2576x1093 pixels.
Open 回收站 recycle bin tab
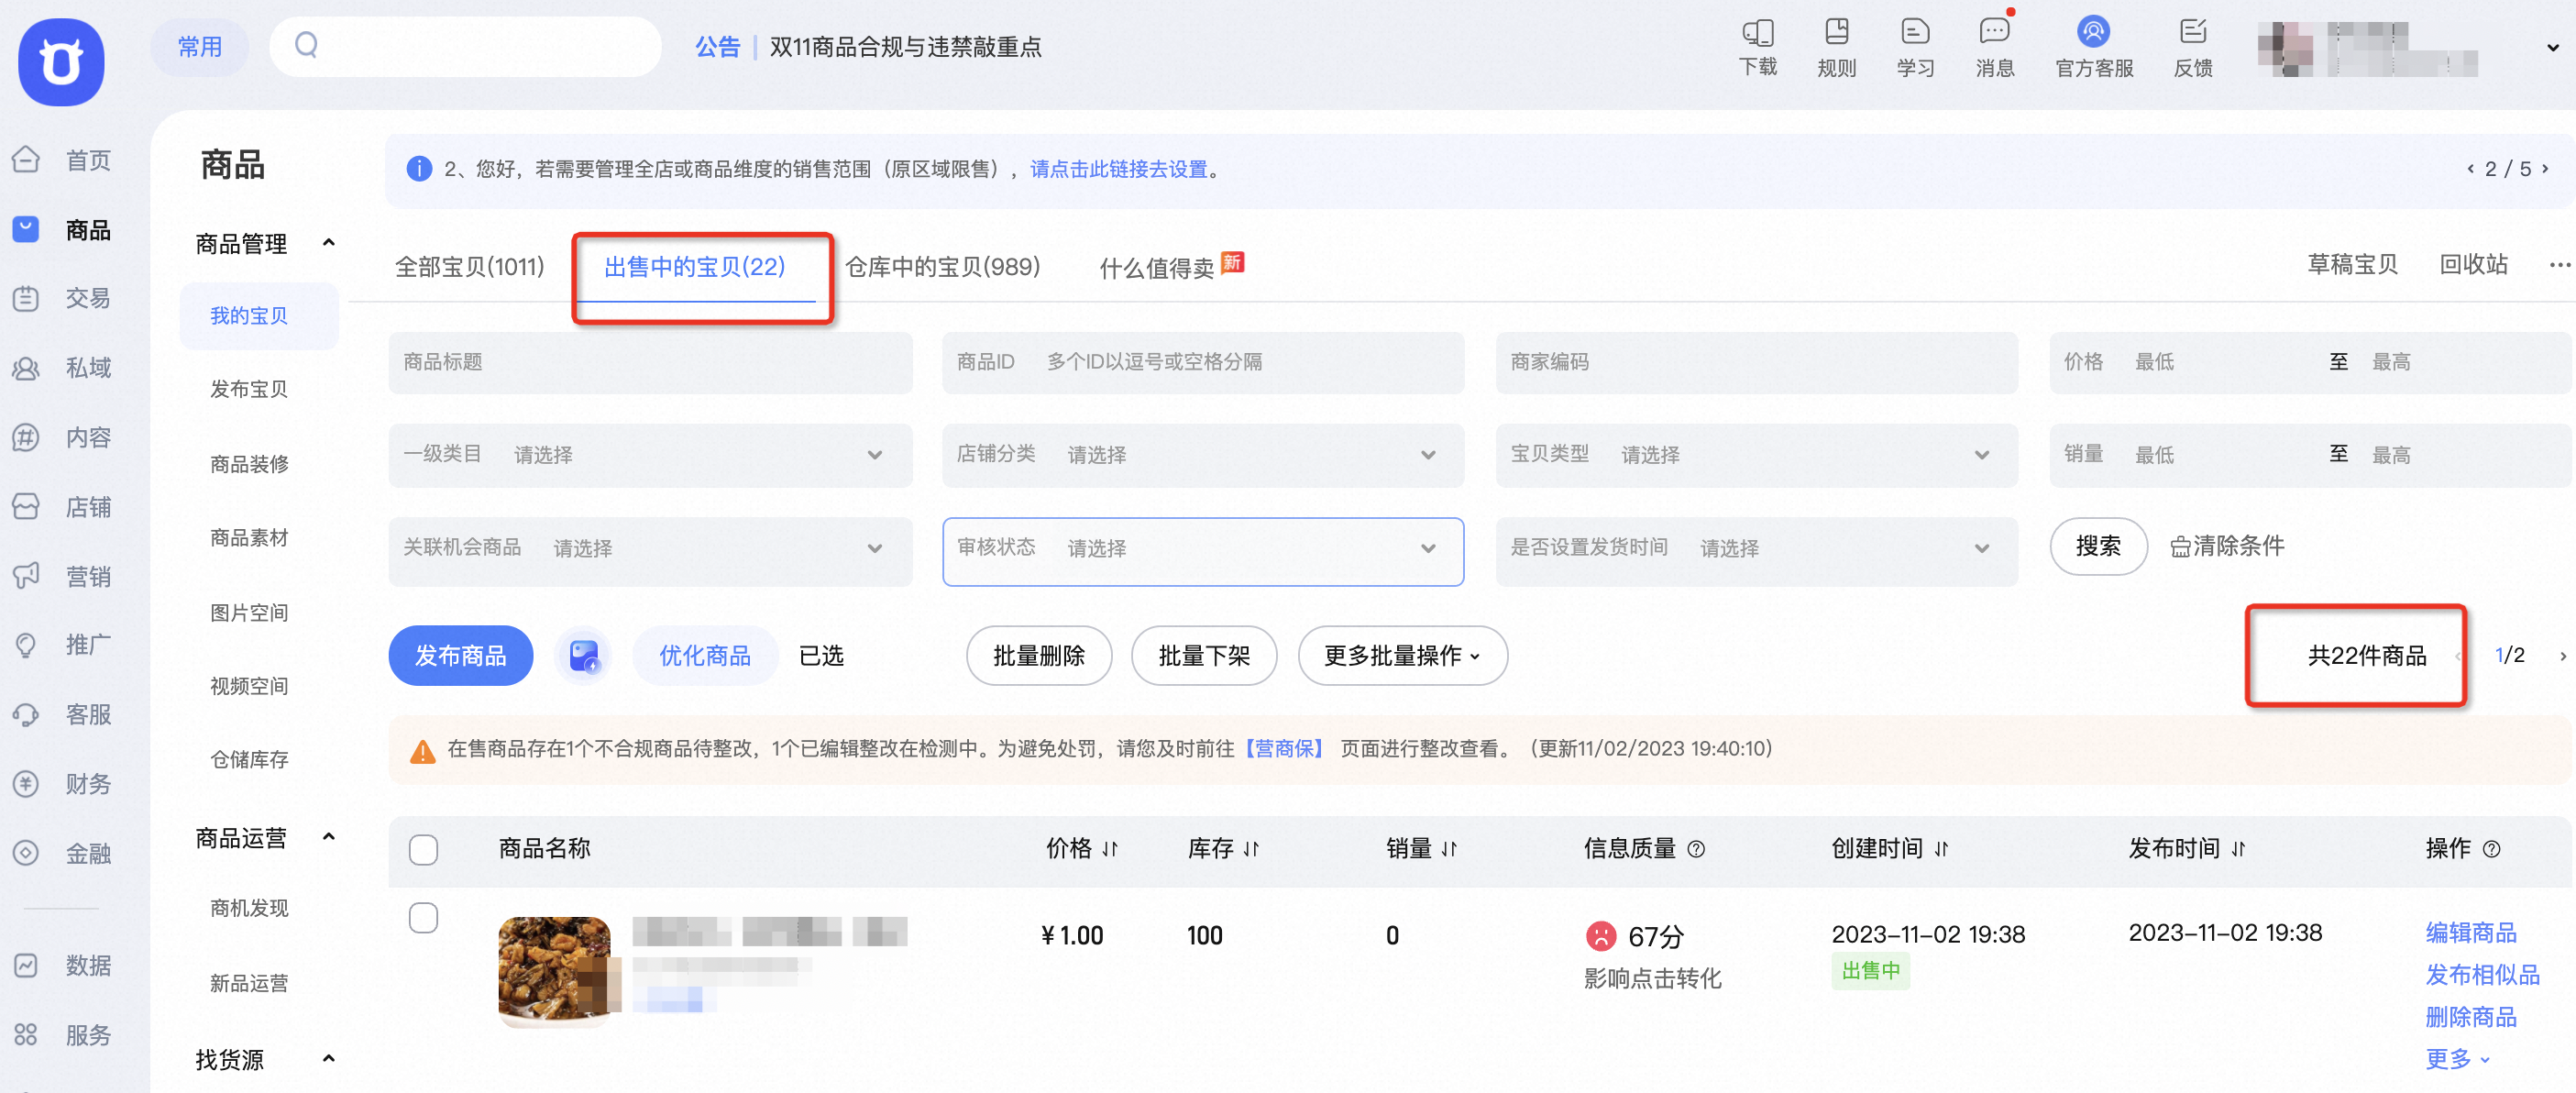[x=2473, y=264]
